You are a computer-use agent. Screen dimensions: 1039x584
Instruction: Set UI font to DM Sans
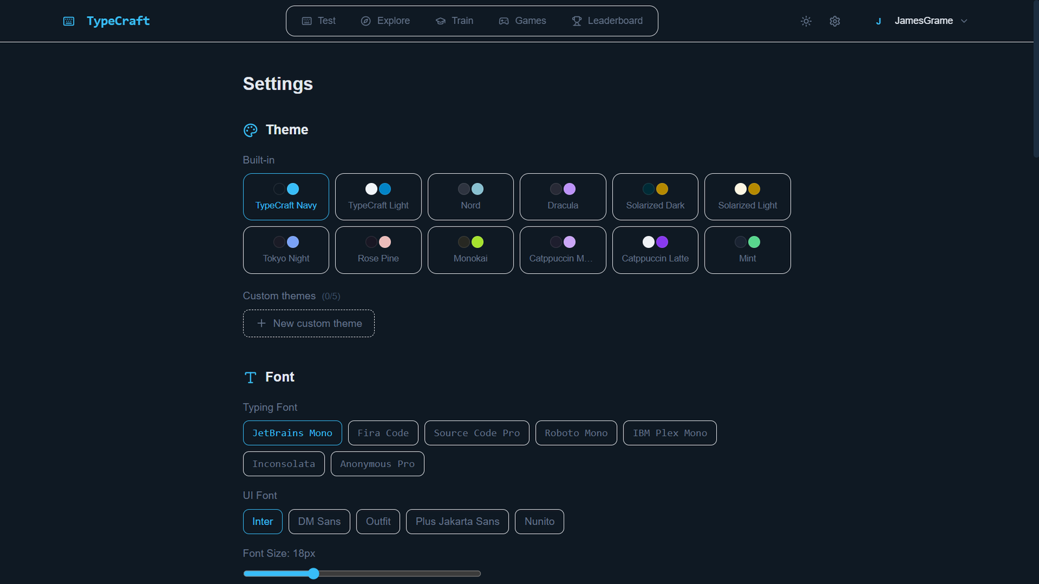click(319, 522)
